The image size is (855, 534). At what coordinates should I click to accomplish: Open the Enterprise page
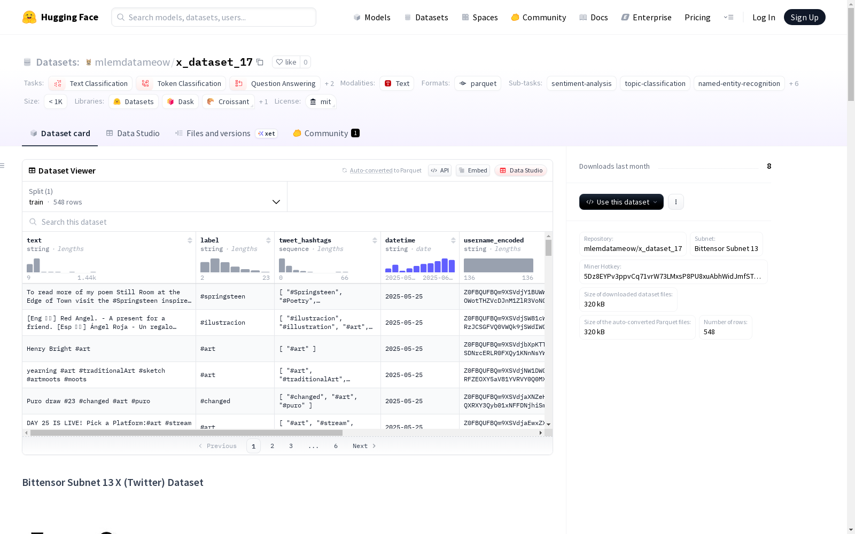(x=646, y=17)
